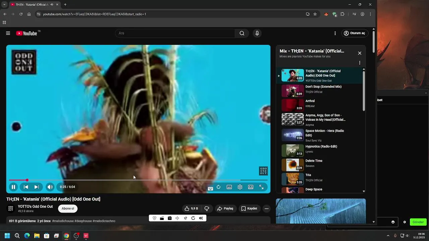Save the video with Kaydet

point(249,209)
